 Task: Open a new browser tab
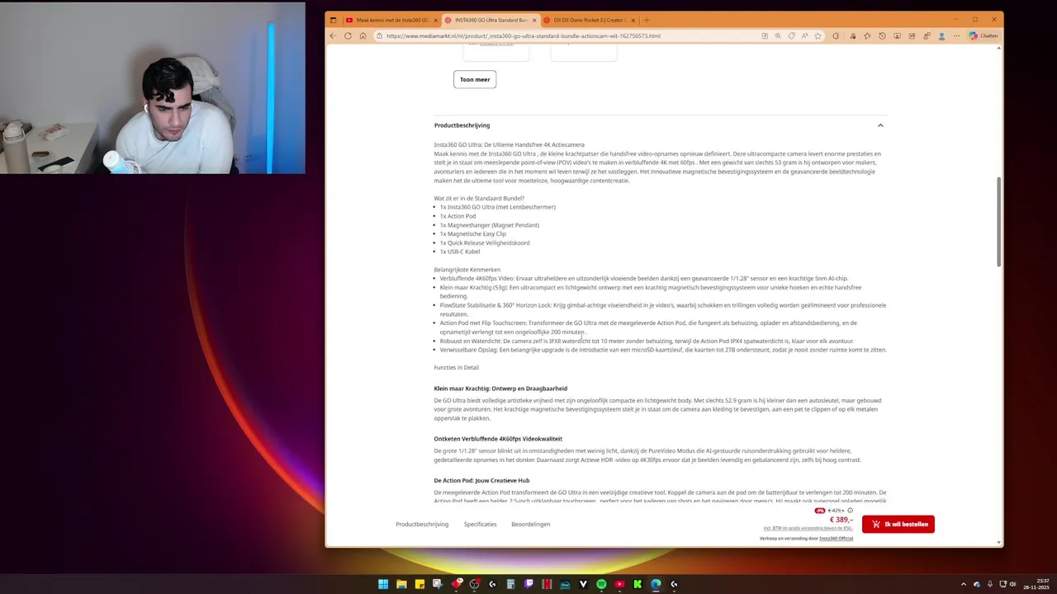coord(647,20)
